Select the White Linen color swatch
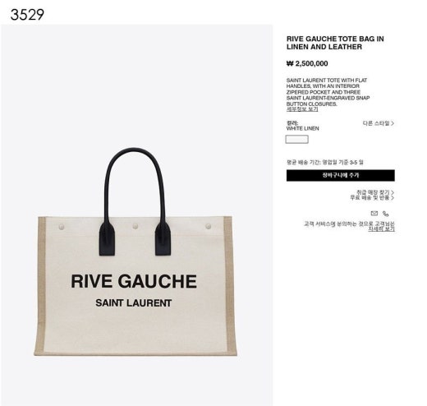 (x=296, y=139)
